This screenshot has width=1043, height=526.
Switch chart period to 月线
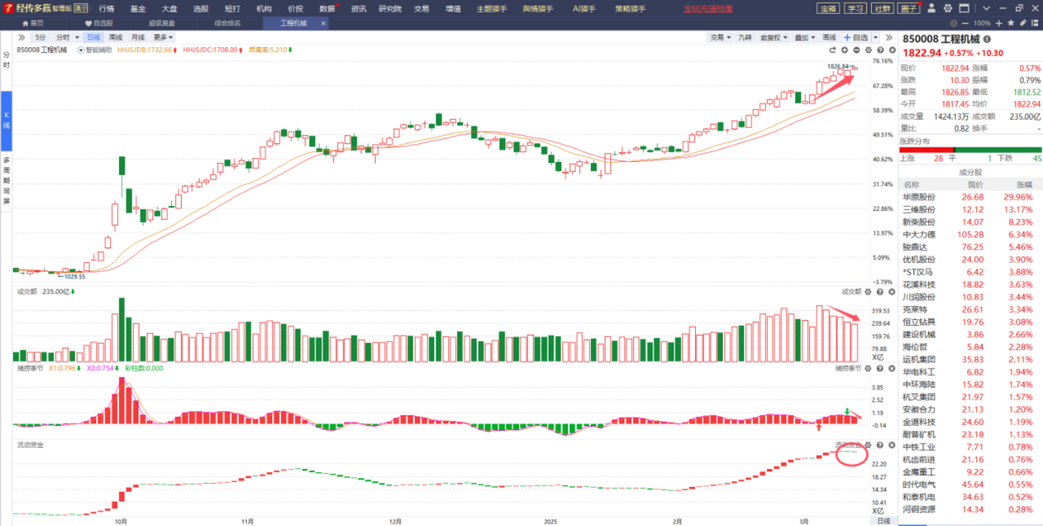(138, 37)
